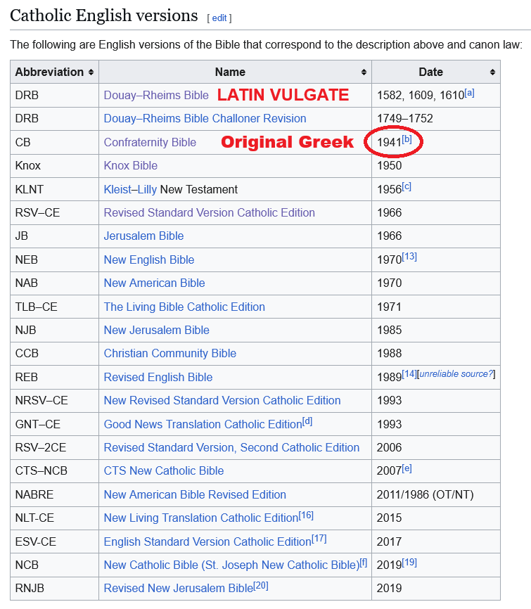Select the ESV-CE abbreviation cell
This screenshot has height=609, width=531.
54,541
